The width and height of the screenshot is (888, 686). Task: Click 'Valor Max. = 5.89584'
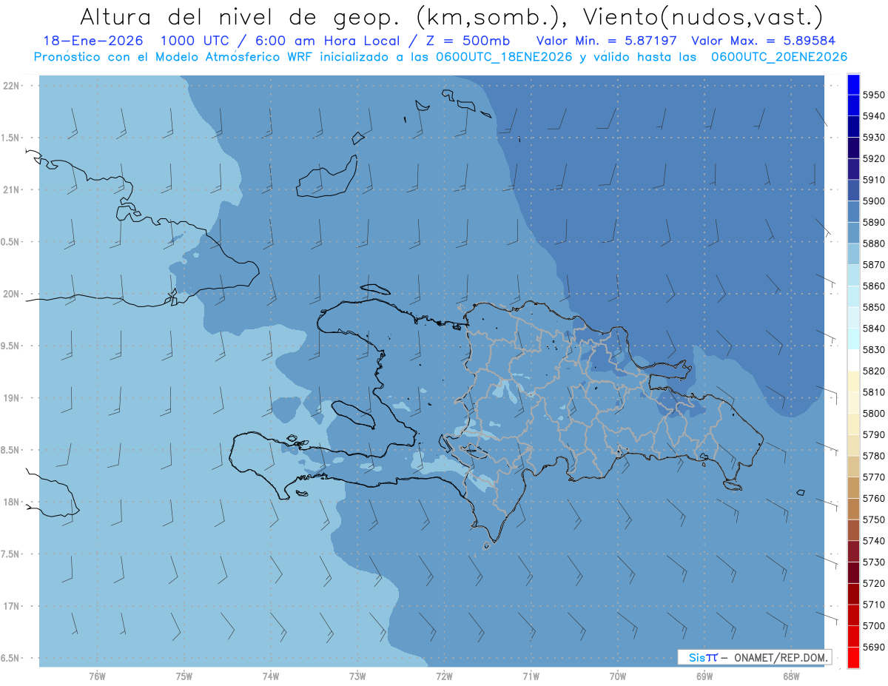point(764,41)
